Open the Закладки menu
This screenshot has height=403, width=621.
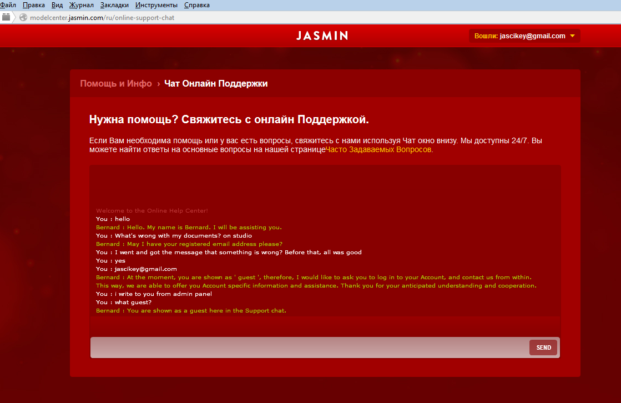pos(114,5)
